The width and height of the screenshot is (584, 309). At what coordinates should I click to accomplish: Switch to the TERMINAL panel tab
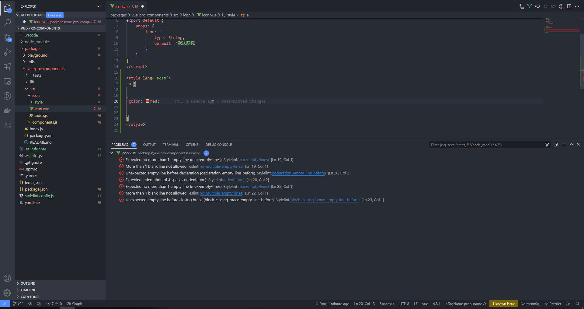pyautogui.click(x=171, y=145)
